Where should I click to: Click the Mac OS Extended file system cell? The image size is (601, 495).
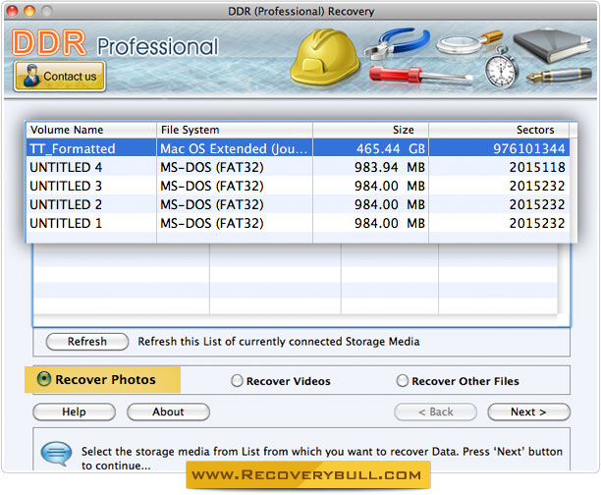(234, 148)
